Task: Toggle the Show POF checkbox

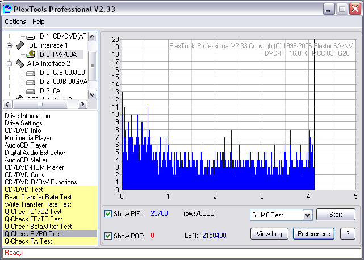Action: (x=108, y=236)
